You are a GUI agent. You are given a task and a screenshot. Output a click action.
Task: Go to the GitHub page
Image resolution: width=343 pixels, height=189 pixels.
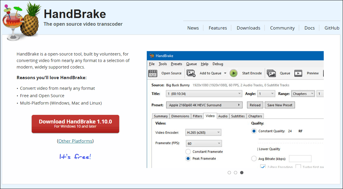coord(332,28)
